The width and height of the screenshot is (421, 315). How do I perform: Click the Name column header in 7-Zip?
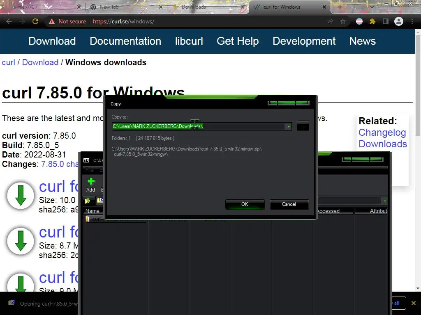coord(93,211)
